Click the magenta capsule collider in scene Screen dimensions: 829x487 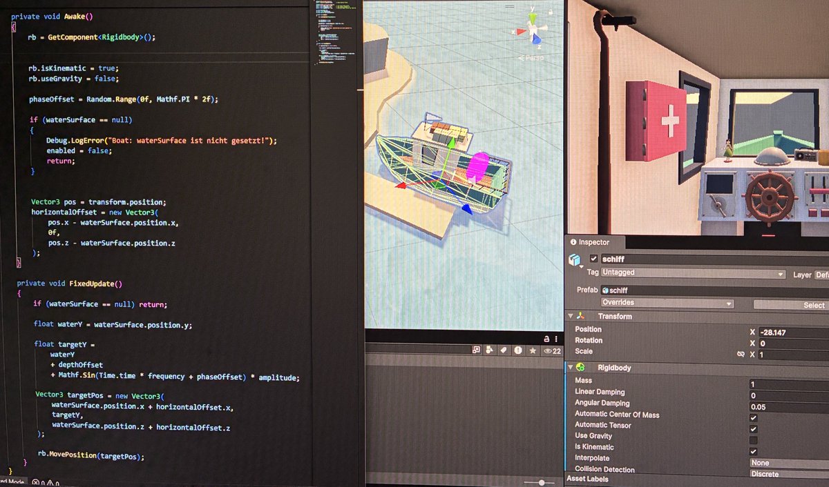coord(478,168)
